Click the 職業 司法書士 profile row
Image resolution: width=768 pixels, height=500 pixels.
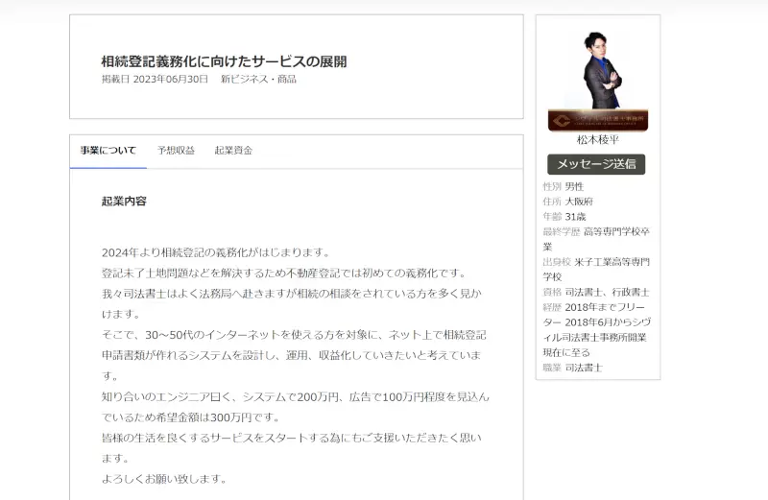point(572,368)
